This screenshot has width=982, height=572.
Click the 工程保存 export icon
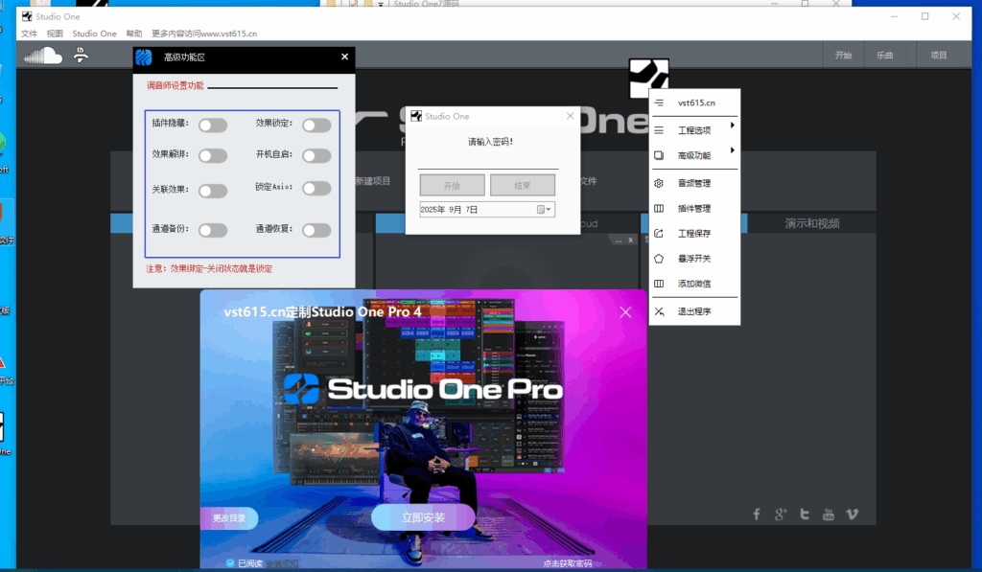point(661,233)
